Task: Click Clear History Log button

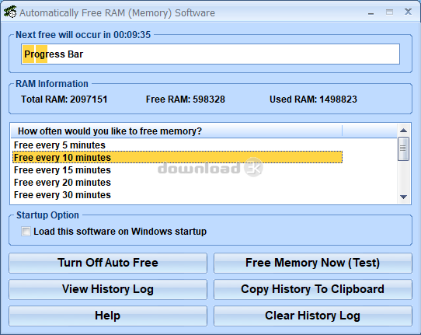Action: pos(313,316)
